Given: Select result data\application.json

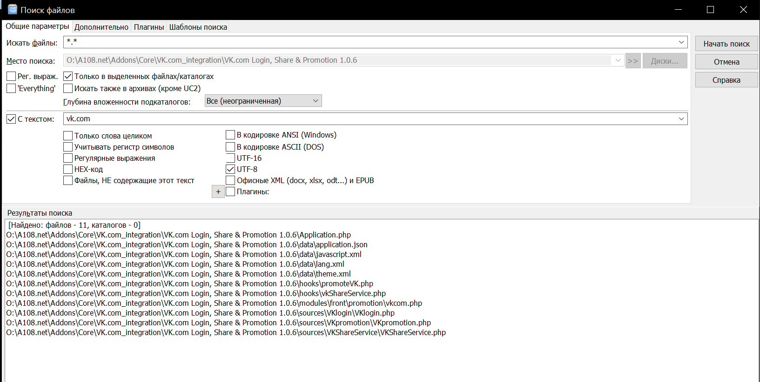Looking at the screenshot, I should click(x=187, y=245).
